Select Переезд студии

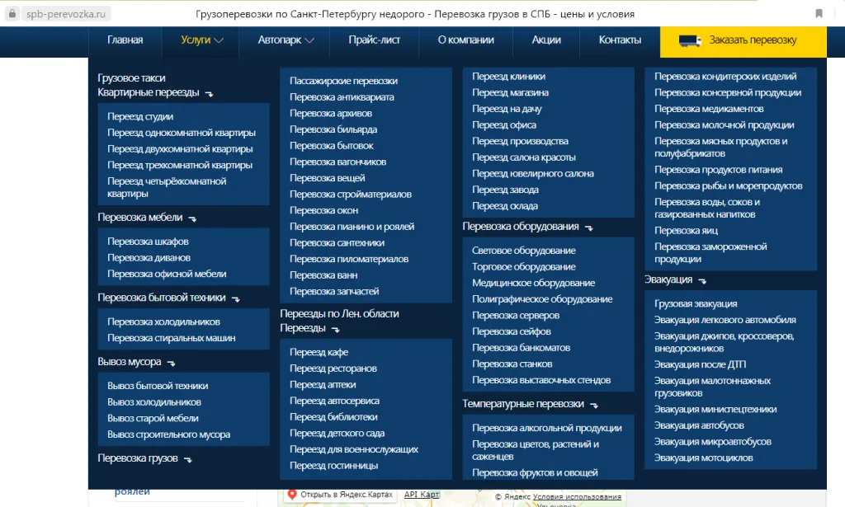[x=140, y=116]
